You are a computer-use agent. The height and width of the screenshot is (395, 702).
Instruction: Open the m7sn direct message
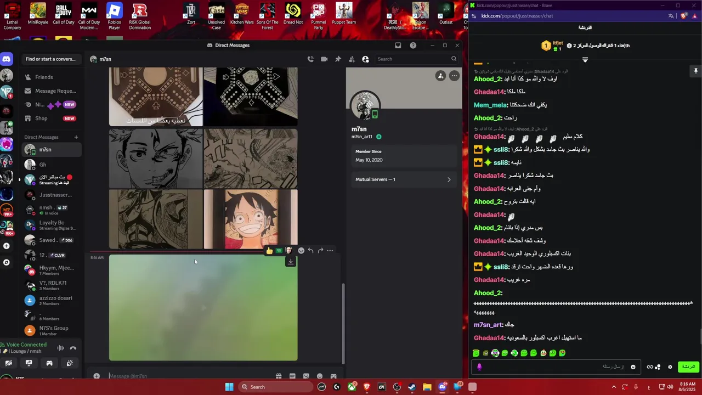[52, 150]
